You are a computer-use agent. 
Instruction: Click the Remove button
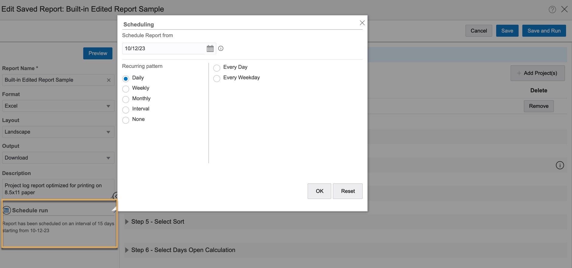click(x=539, y=106)
